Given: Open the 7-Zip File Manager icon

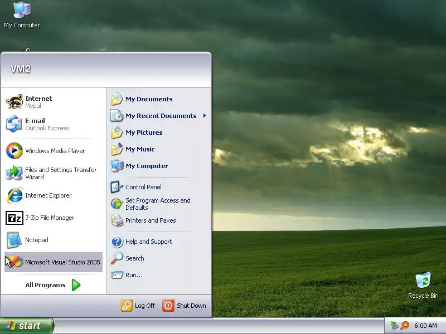Looking at the screenshot, I should [x=14, y=218].
